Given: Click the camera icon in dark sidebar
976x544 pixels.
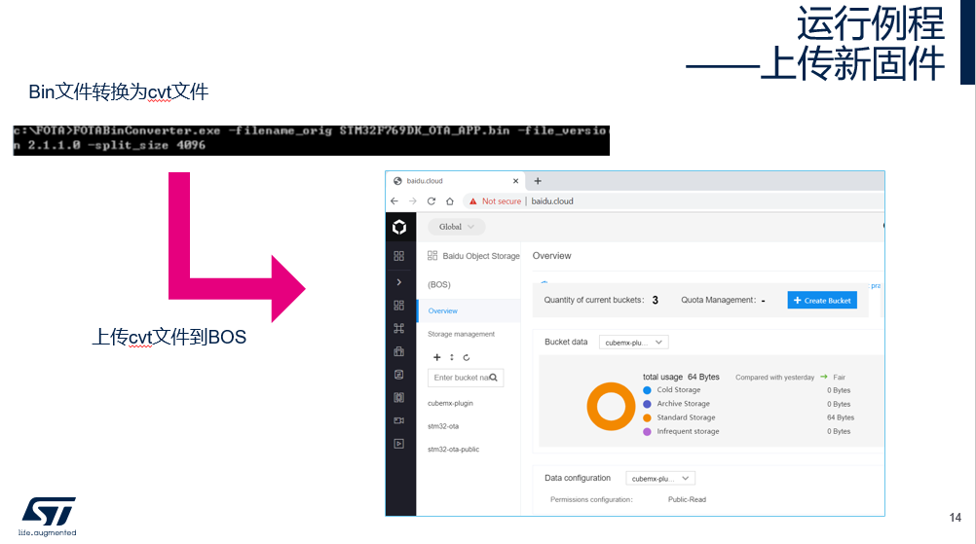Looking at the screenshot, I should pyautogui.click(x=399, y=420).
